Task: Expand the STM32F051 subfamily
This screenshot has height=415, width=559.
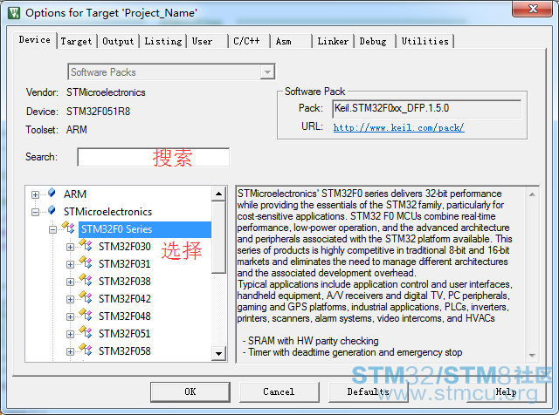Action: coord(70,334)
